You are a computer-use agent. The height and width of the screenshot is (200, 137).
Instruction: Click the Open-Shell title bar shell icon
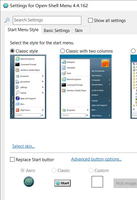(x=6, y=6)
